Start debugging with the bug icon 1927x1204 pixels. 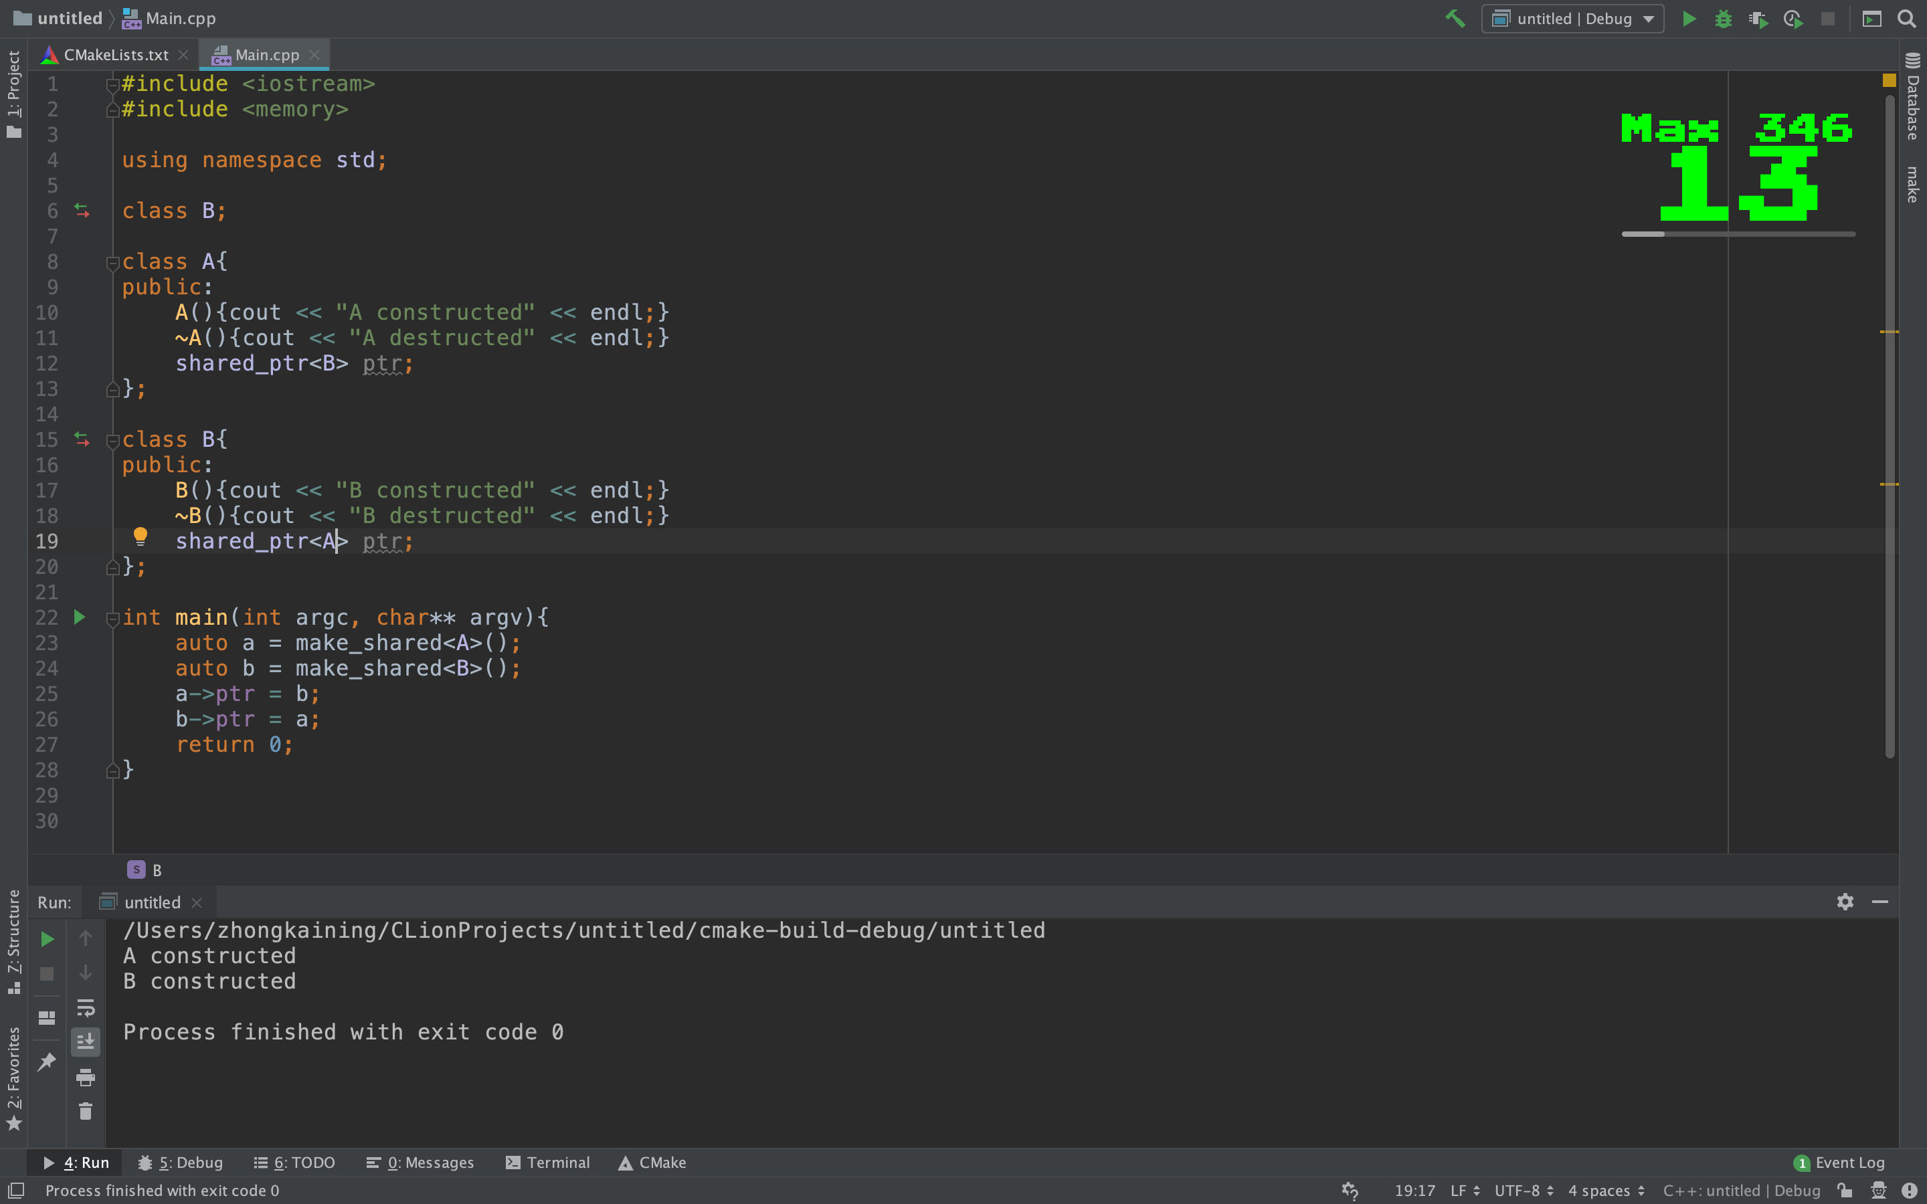[1723, 18]
